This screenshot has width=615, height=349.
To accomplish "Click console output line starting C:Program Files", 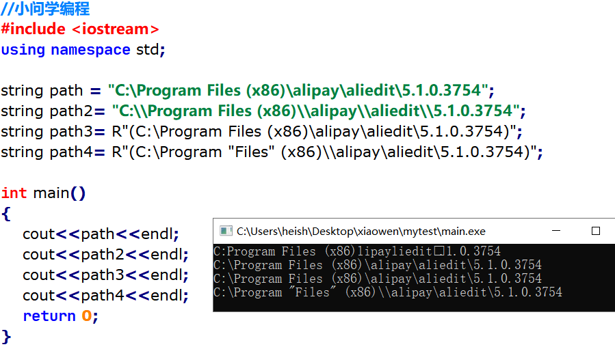I will pyautogui.click(x=357, y=251).
